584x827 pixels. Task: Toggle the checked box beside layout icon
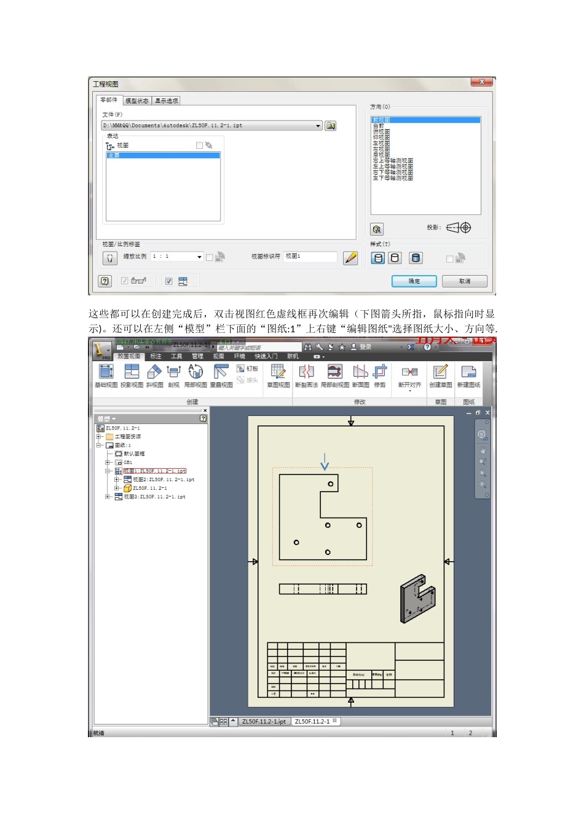tap(169, 281)
